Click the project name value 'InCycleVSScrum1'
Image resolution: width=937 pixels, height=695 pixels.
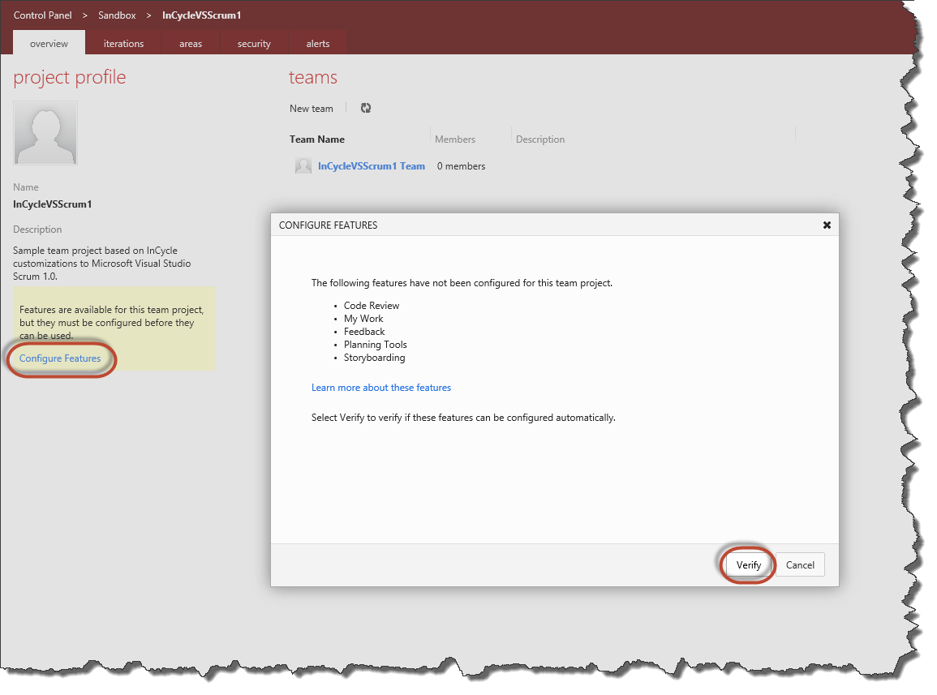[53, 204]
